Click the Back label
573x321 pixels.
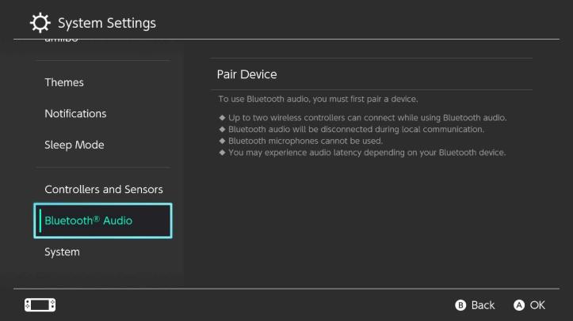click(x=483, y=305)
